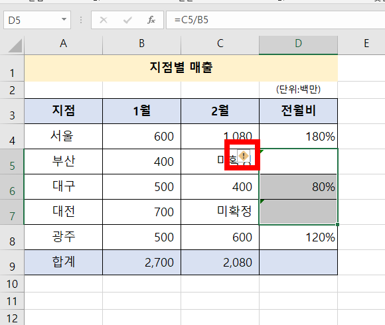The image size is (385, 325).
Task: Open the Insert Function fx button
Action: tap(151, 20)
